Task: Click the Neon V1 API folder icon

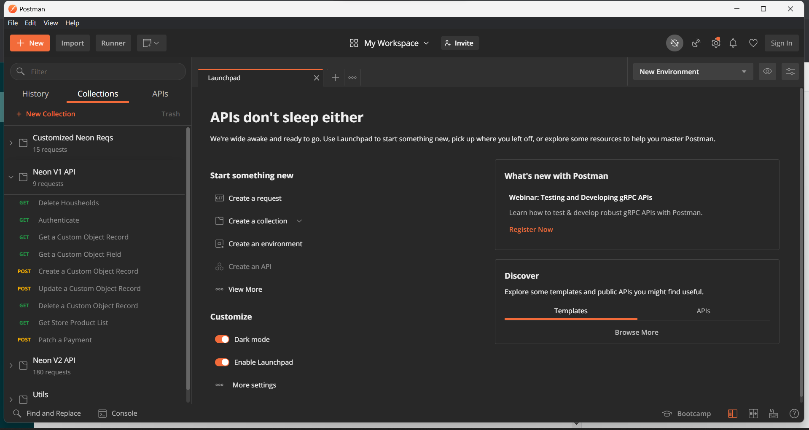Action: [24, 177]
